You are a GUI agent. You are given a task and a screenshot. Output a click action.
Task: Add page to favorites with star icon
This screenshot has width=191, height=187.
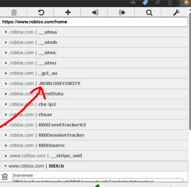(x=170, y=3)
